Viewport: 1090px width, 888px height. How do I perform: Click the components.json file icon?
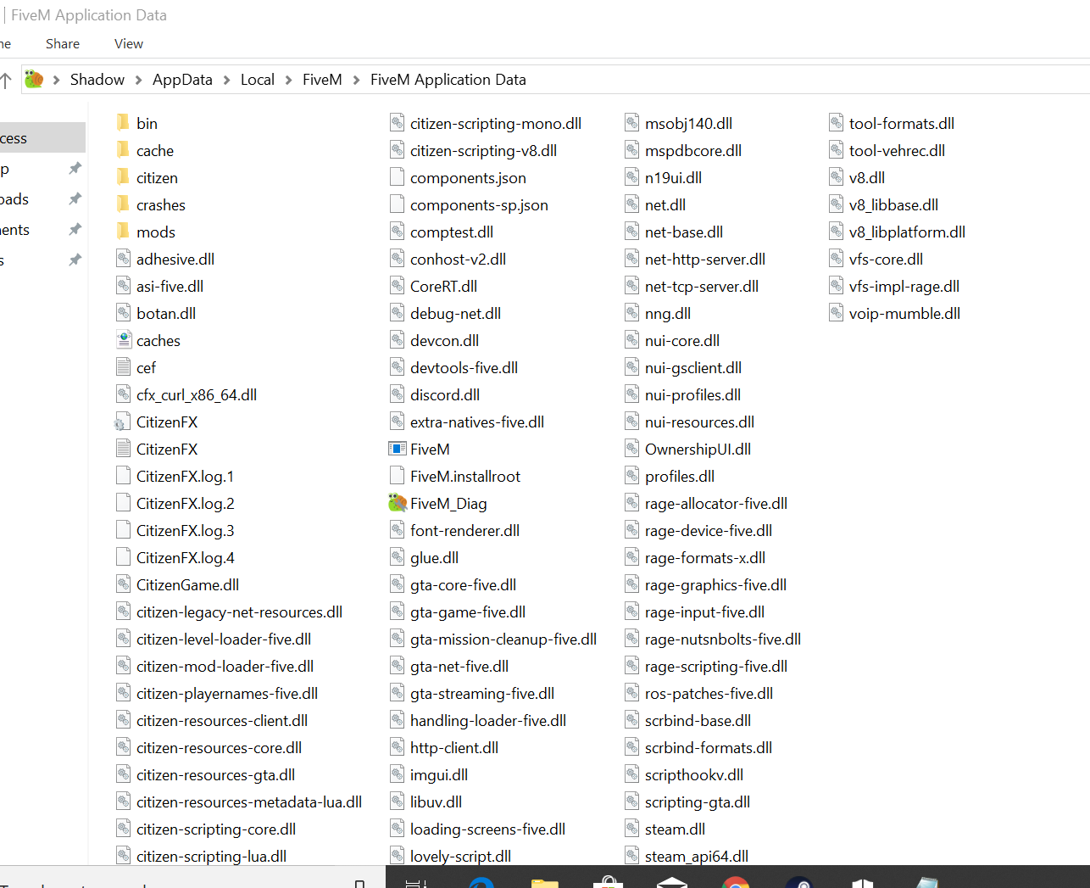click(x=397, y=177)
